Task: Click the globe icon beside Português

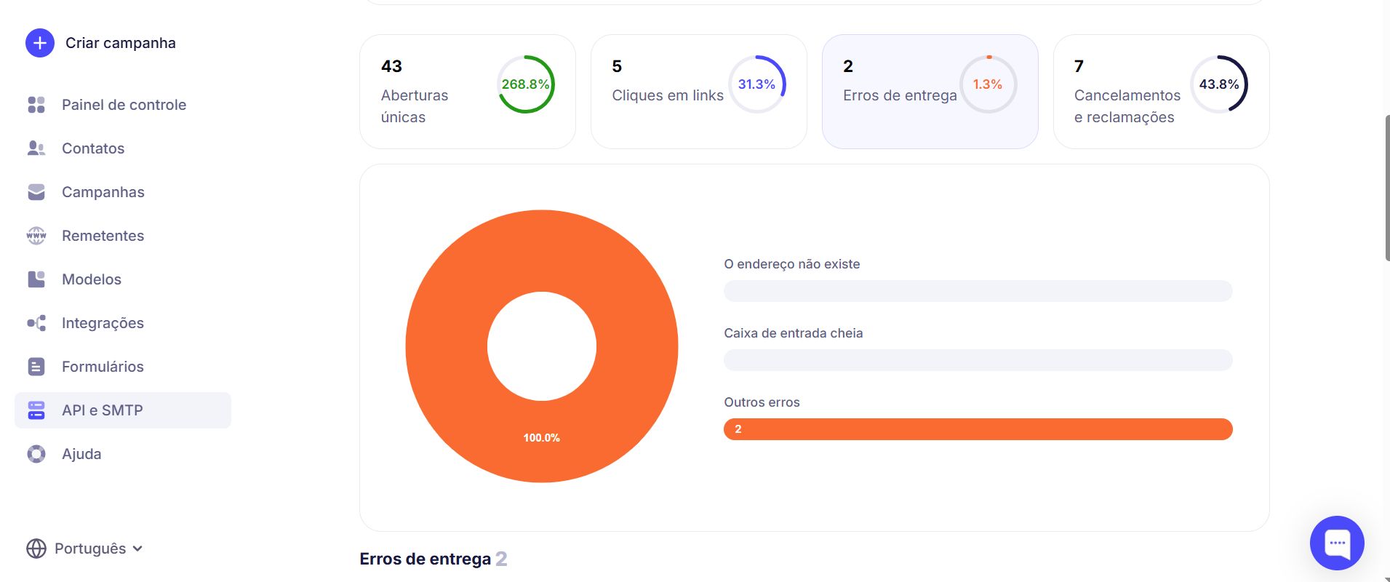Action: pos(36,549)
